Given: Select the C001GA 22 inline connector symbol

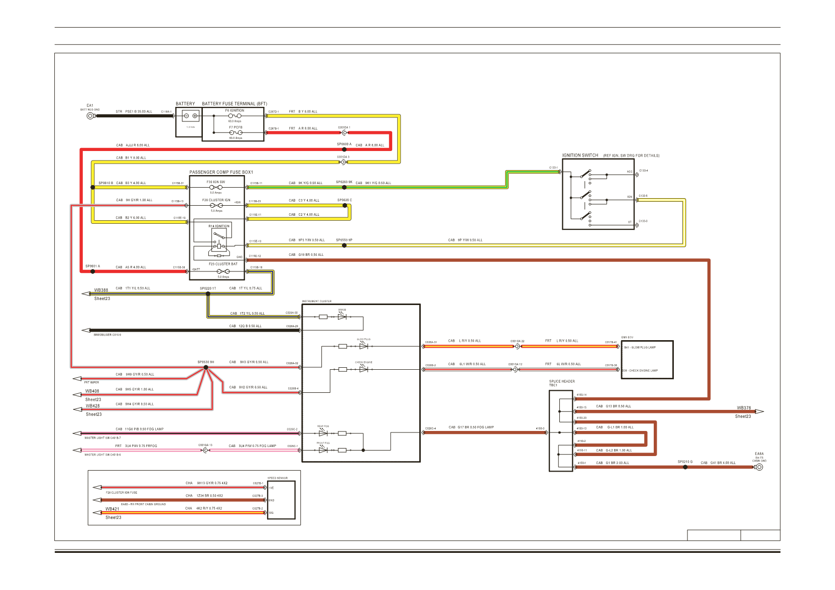Looking at the screenshot, I should coord(518,346).
